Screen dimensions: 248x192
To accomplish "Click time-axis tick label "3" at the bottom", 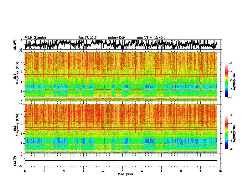I will (x=83, y=171).
